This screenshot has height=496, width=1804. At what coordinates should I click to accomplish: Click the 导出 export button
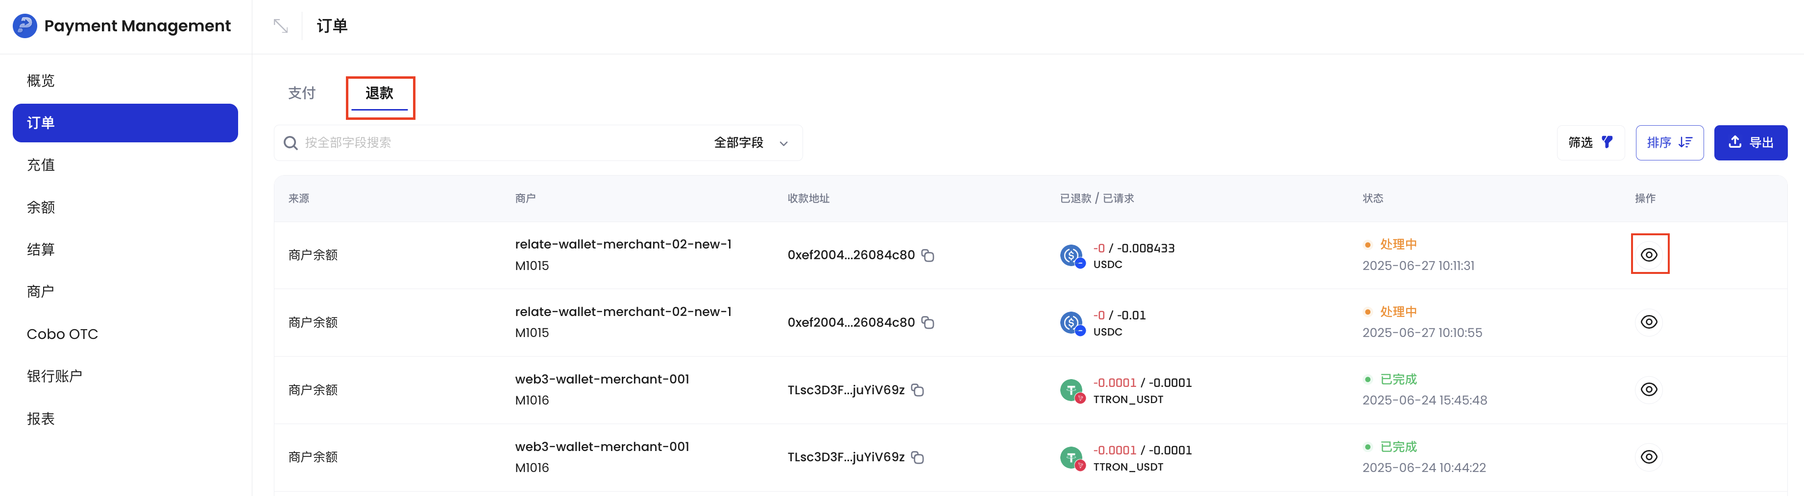pyautogui.click(x=1750, y=142)
